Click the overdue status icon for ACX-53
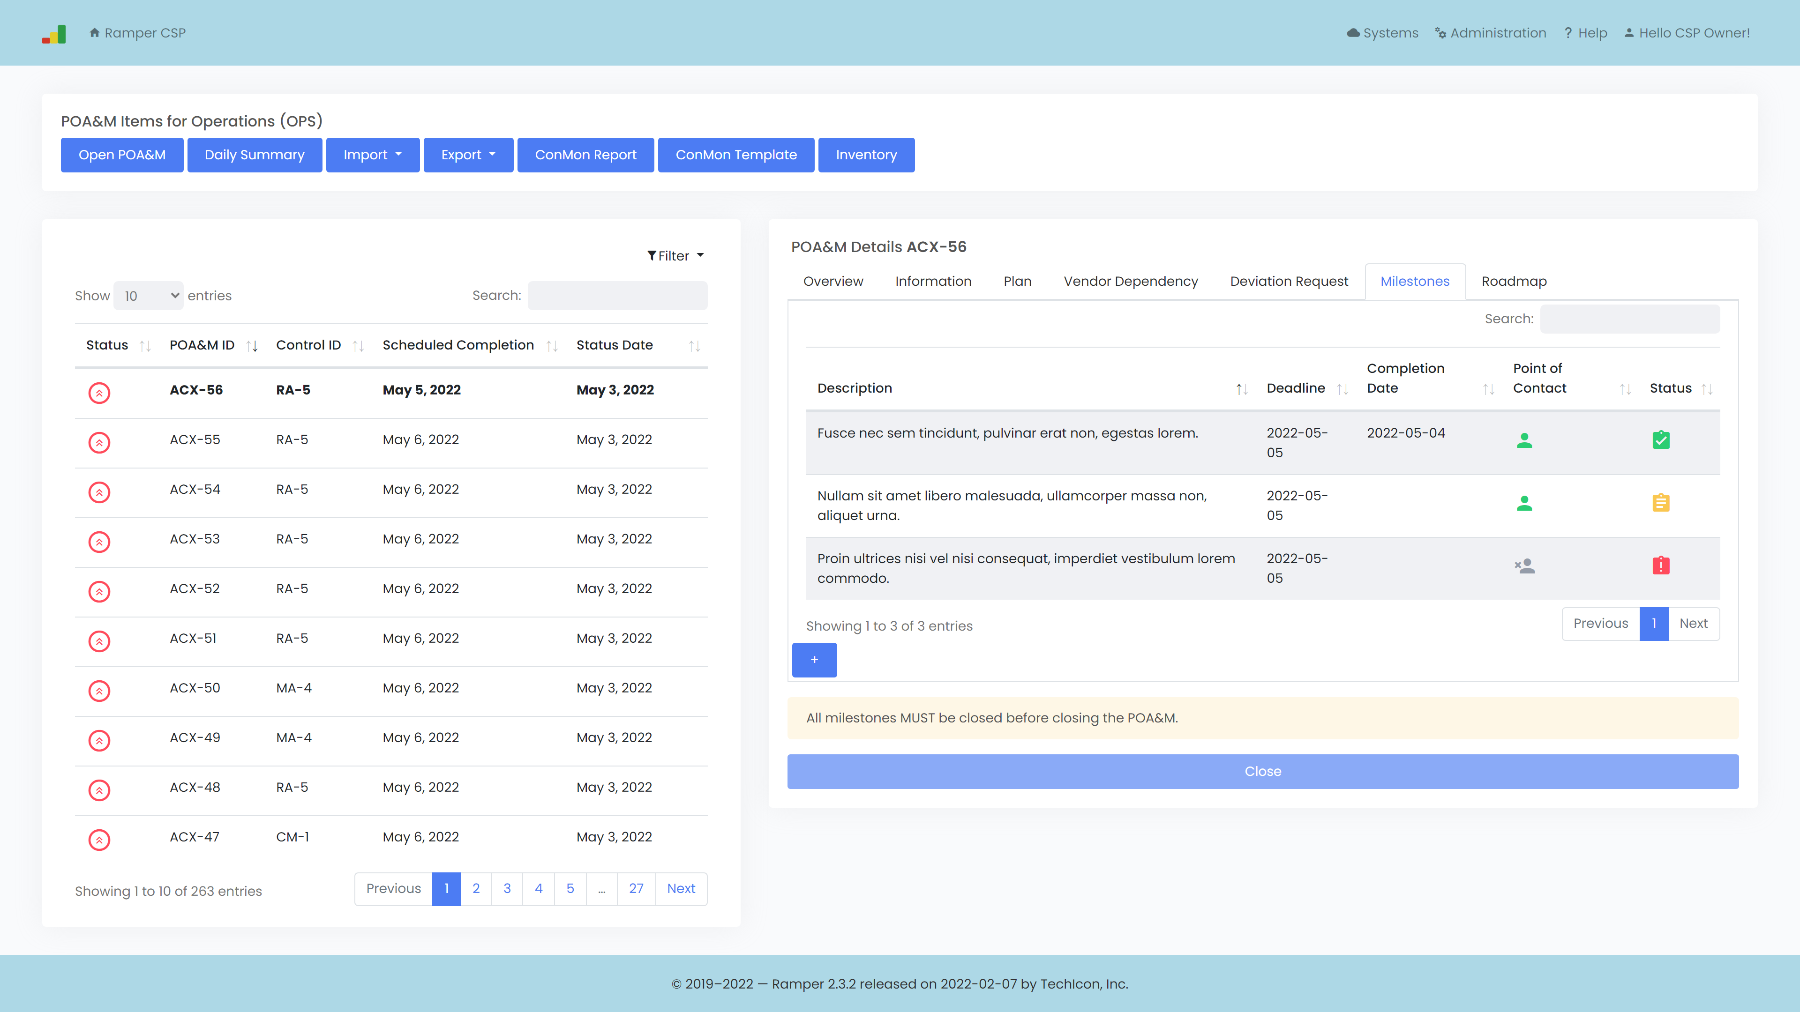The width and height of the screenshot is (1800, 1012). 99,541
